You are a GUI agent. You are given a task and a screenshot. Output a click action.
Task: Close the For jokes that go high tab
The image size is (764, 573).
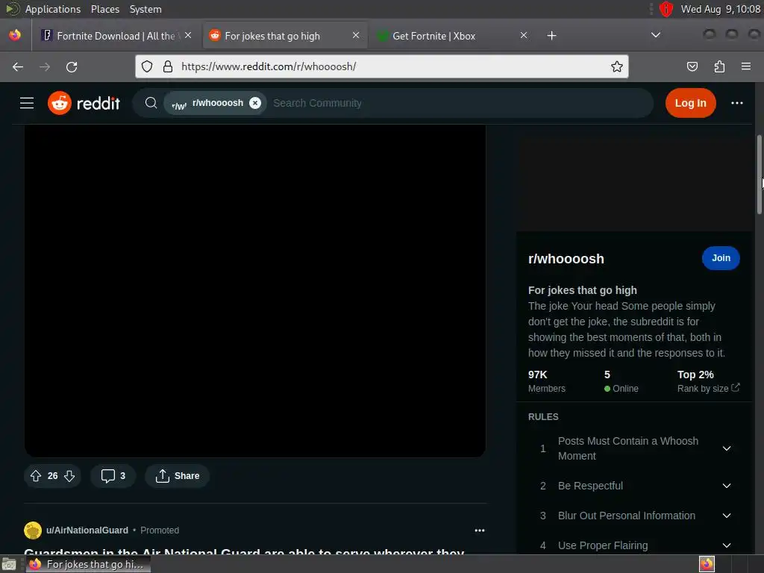pos(356,35)
